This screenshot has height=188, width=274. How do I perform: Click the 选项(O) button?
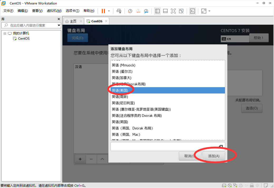pos(252,108)
